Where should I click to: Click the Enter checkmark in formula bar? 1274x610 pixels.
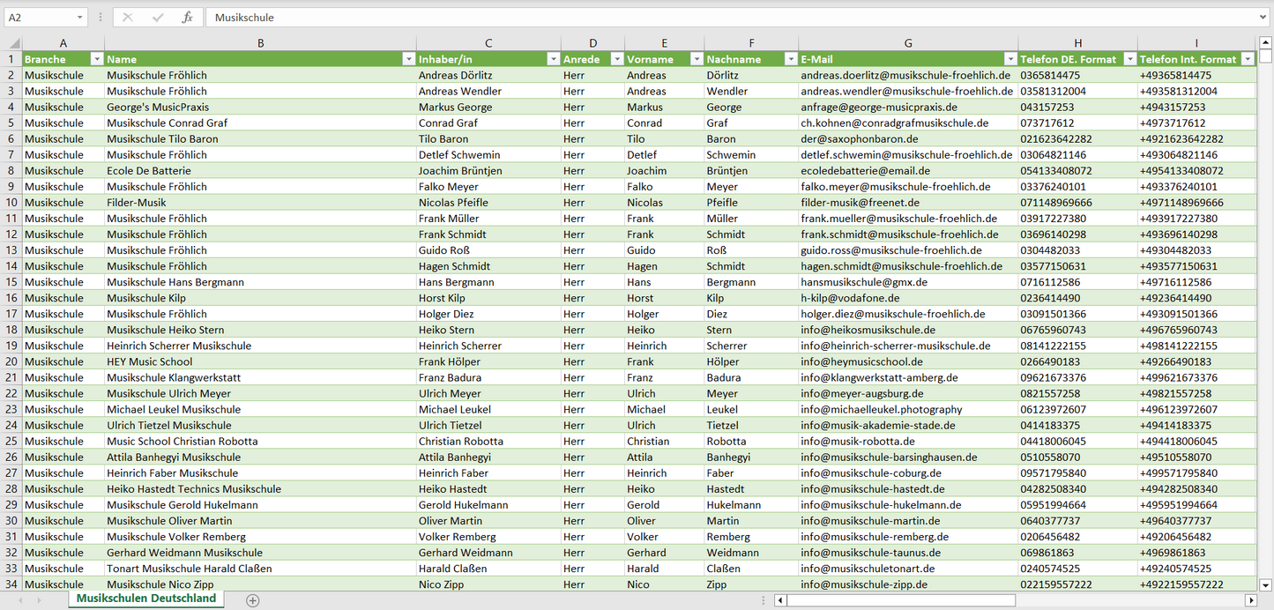[x=158, y=18]
